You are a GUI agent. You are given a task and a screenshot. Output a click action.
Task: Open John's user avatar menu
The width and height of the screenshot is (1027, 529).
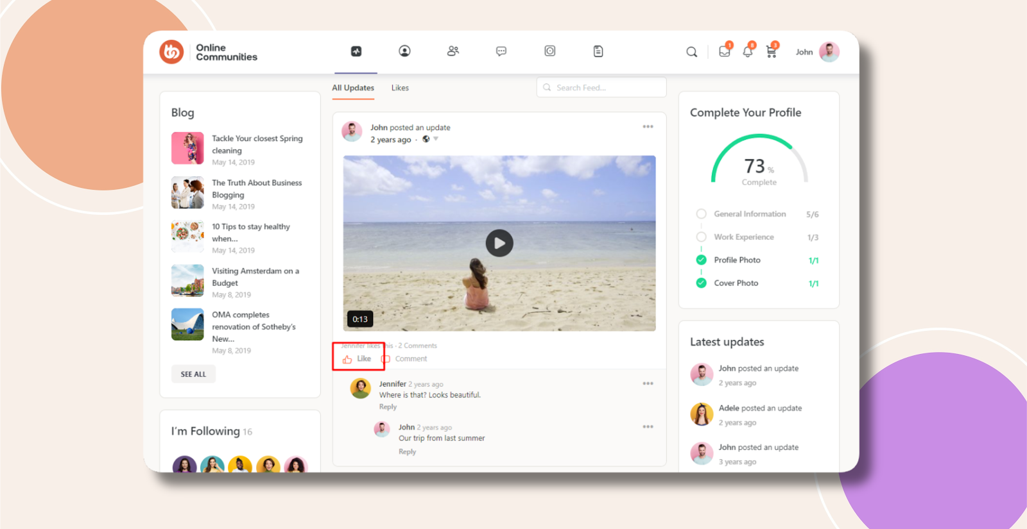click(x=829, y=52)
